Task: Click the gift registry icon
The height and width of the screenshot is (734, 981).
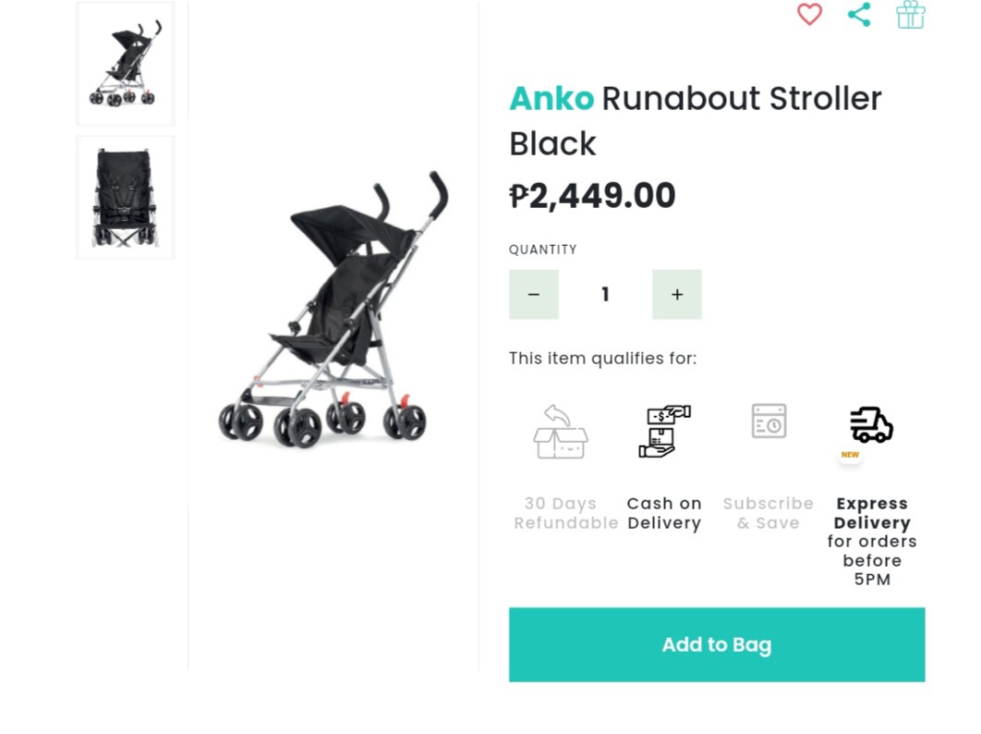Action: 910,15
